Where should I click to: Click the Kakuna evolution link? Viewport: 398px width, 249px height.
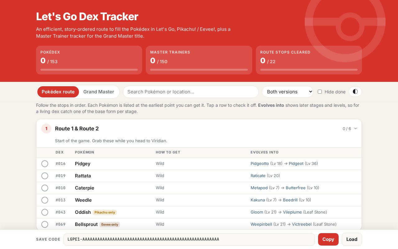pos(258,200)
